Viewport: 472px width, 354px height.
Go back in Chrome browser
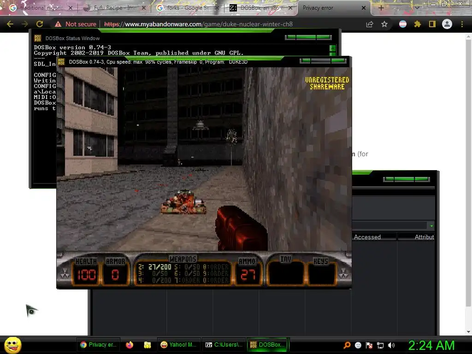10,24
